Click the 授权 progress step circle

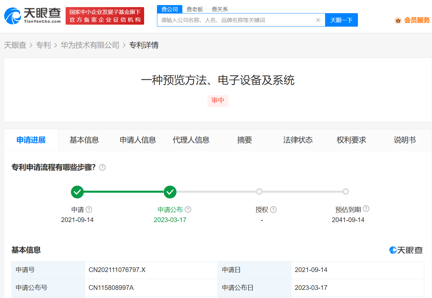[x=259, y=192]
